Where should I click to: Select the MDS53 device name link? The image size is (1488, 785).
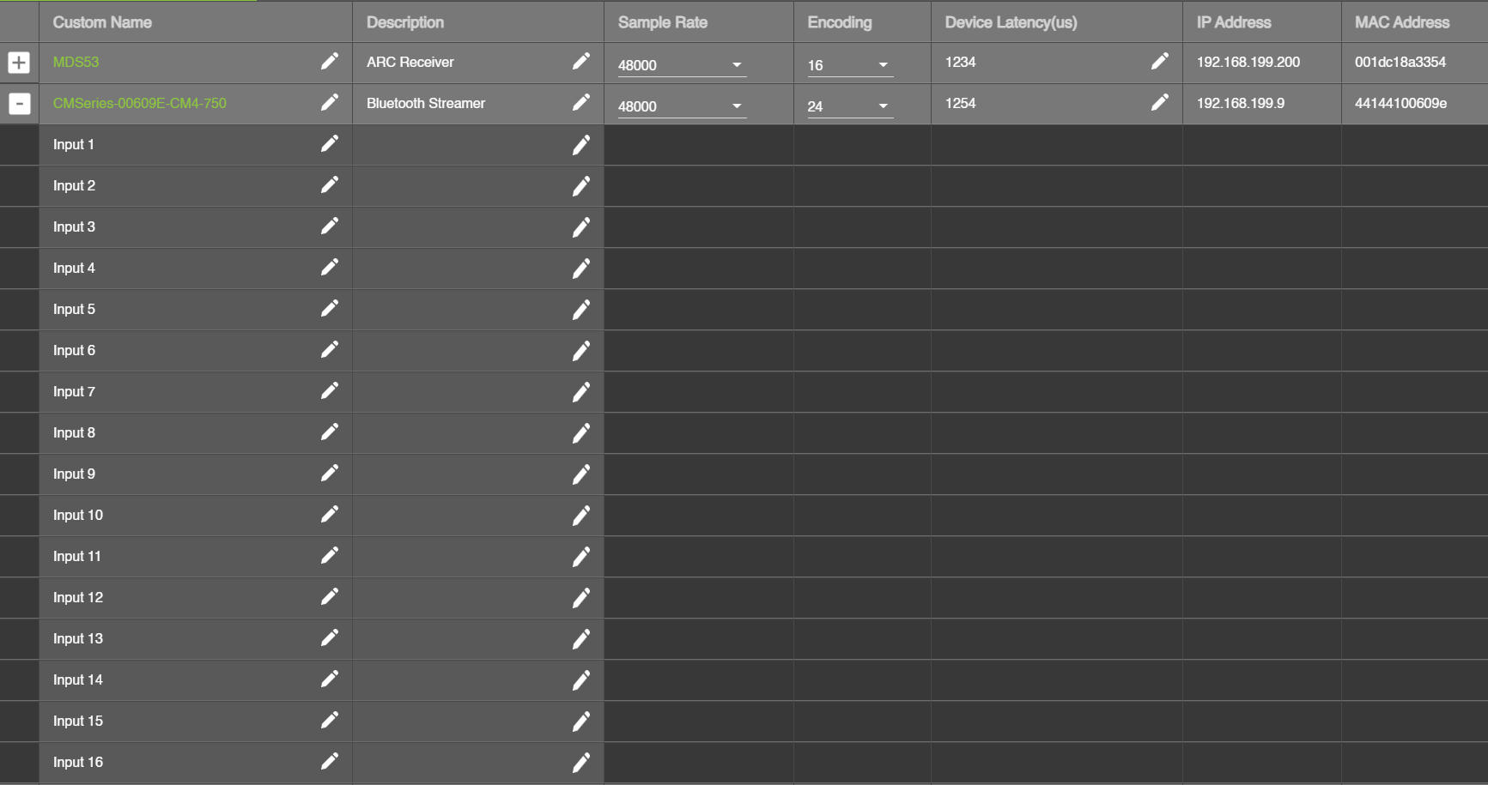[76, 62]
